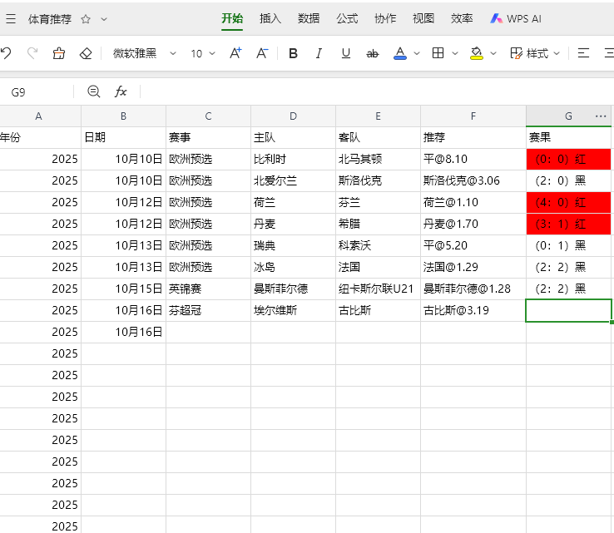Open the 样式 styles menu
614x533 pixels.
[535, 53]
